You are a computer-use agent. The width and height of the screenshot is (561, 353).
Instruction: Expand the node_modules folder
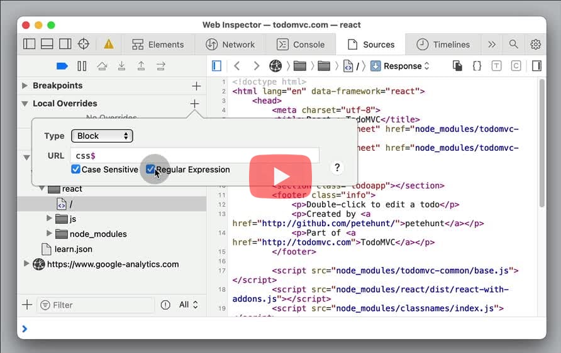(x=49, y=233)
